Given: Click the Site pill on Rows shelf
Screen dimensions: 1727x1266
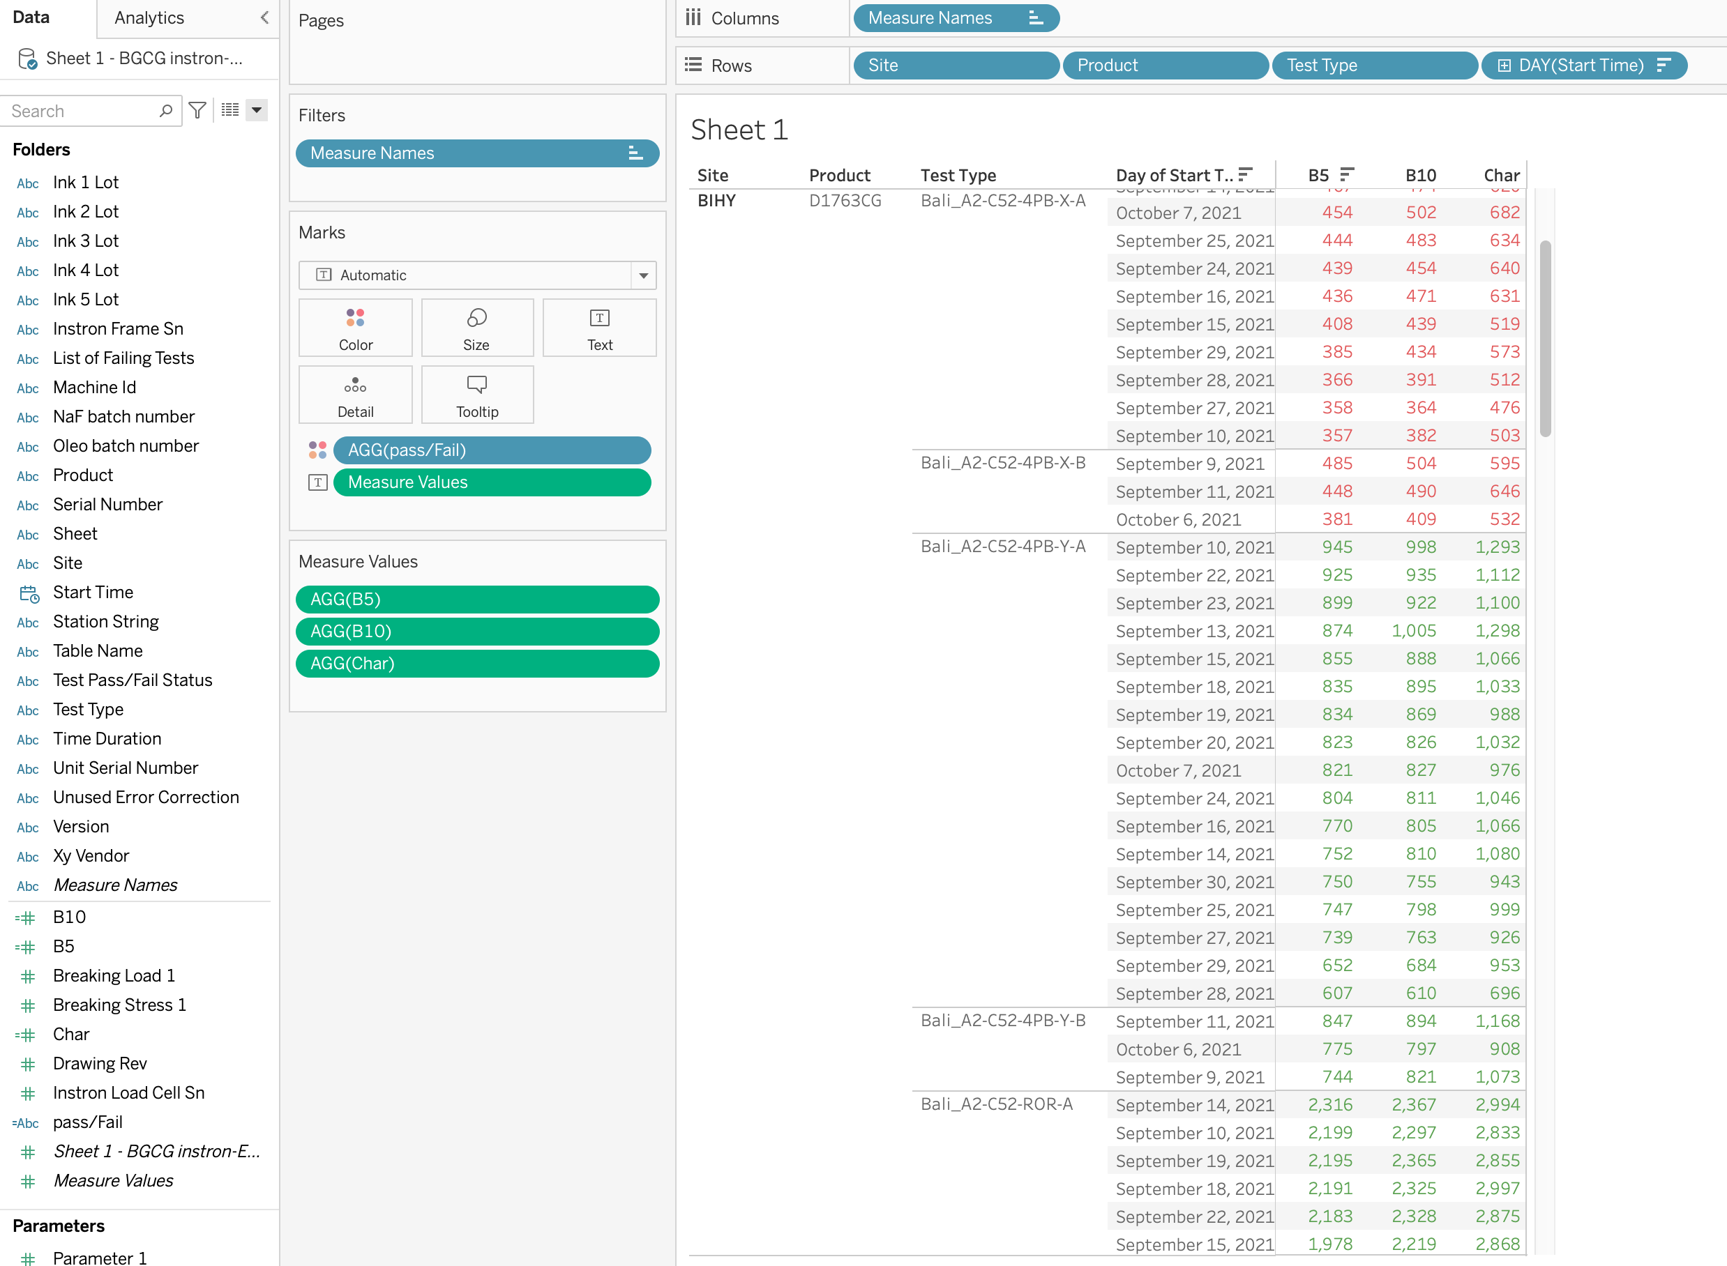Looking at the screenshot, I should point(956,65).
